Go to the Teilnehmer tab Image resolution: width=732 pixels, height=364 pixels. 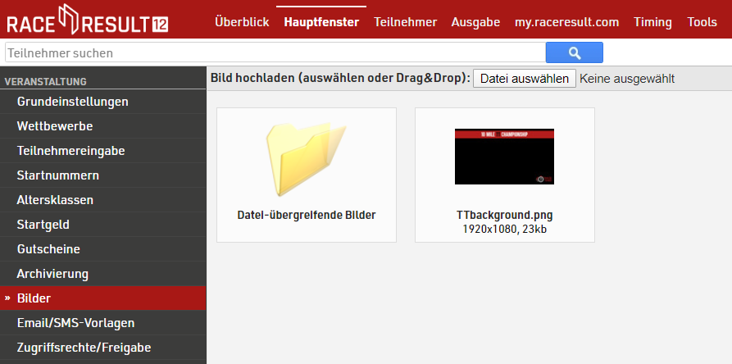tap(405, 22)
